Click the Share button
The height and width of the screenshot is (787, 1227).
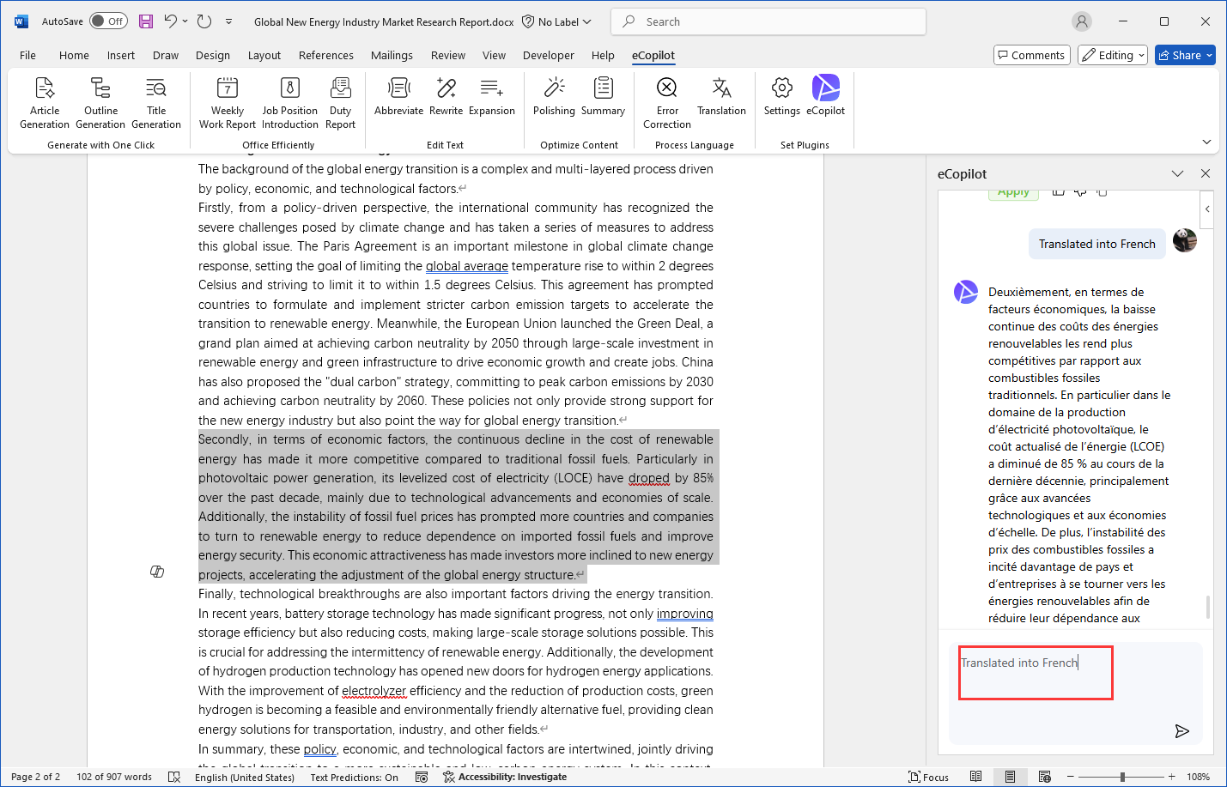point(1184,55)
